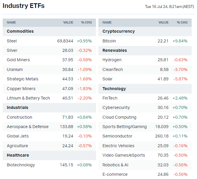
Task: Click the Robotics & AI link
Action: point(115,165)
